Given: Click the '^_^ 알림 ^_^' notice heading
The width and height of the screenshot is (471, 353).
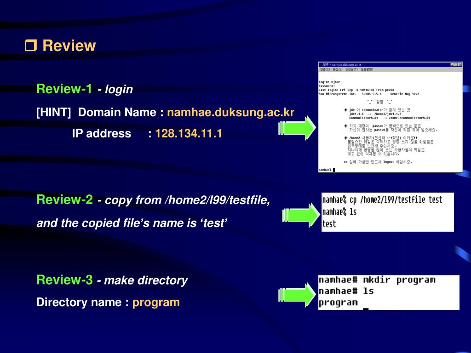Looking at the screenshot, I should tap(379, 102).
